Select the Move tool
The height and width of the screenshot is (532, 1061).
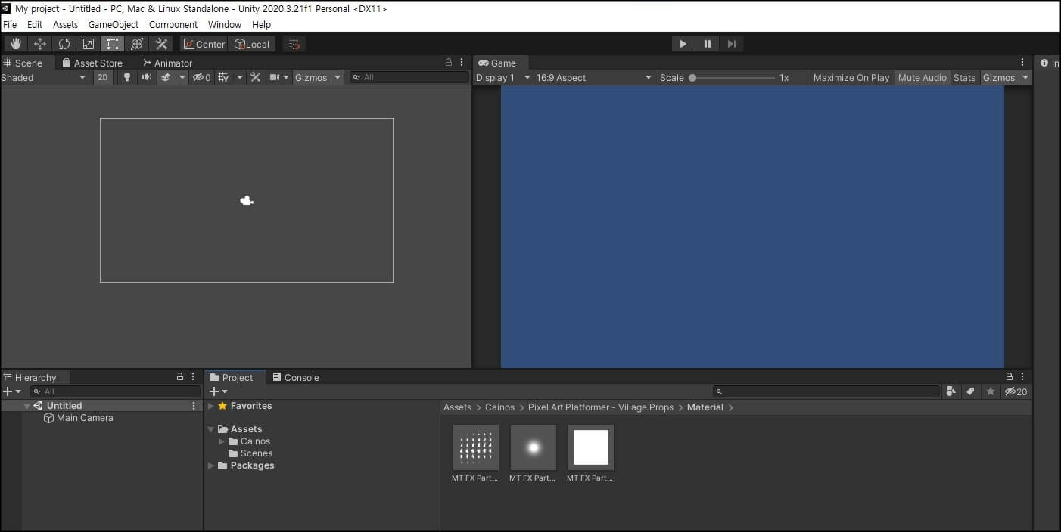point(40,44)
